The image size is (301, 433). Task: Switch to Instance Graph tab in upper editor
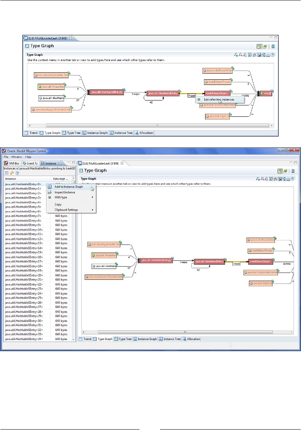click(95, 133)
